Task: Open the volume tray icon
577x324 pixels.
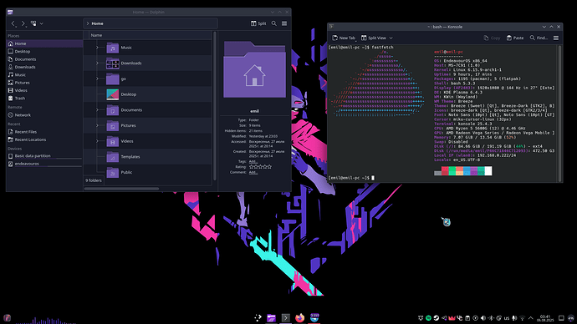Action: (x=483, y=318)
